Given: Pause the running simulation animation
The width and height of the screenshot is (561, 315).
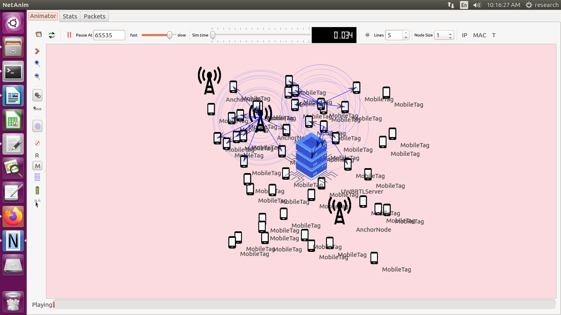Looking at the screenshot, I should [x=69, y=35].
